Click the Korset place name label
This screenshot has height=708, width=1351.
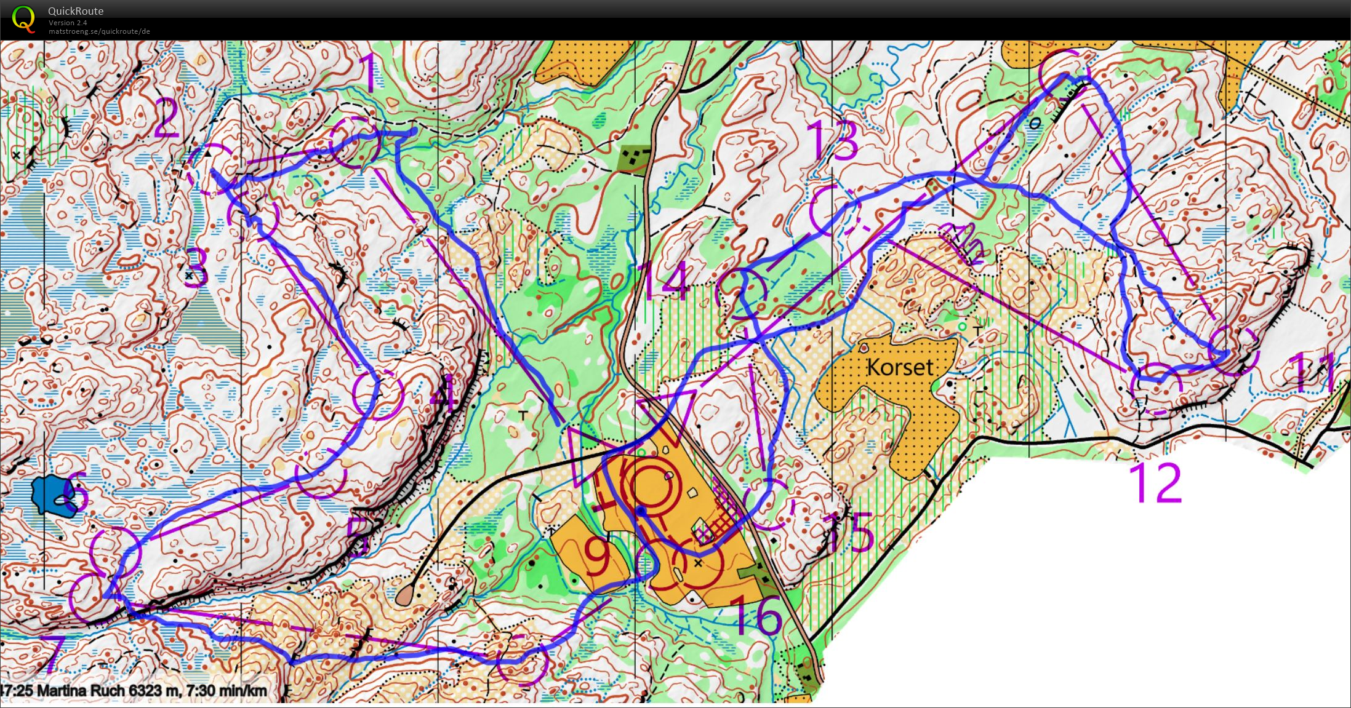(899, 368)
